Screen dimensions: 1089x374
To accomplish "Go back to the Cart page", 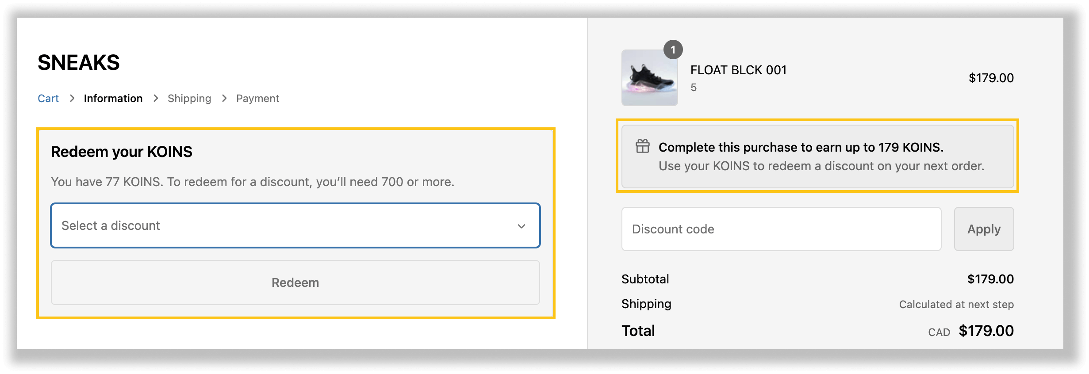I will pos(48,98).
